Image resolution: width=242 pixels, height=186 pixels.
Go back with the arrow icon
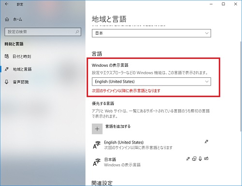tap(6, 4)
